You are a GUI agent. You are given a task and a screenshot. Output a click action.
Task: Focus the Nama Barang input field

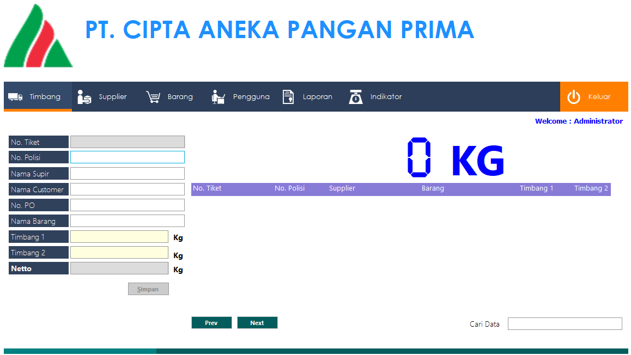128,221
